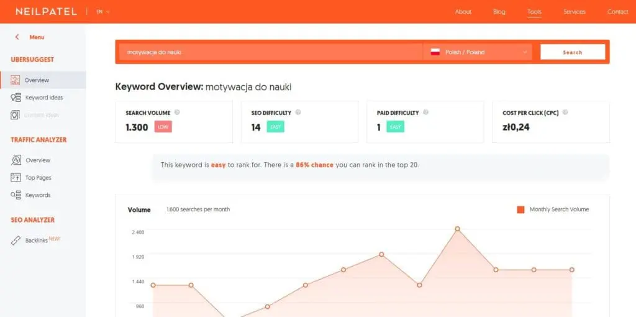Click the SEO ANALYZER section heading

32,220
